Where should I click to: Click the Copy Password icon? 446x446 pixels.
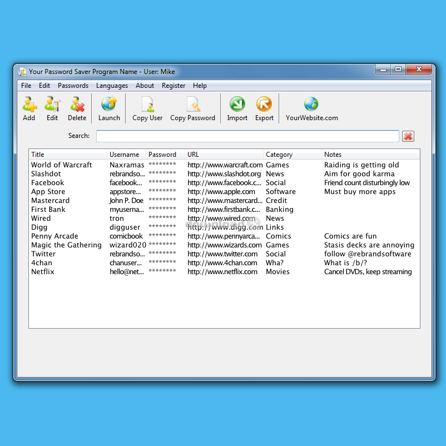tap(193, 104)
